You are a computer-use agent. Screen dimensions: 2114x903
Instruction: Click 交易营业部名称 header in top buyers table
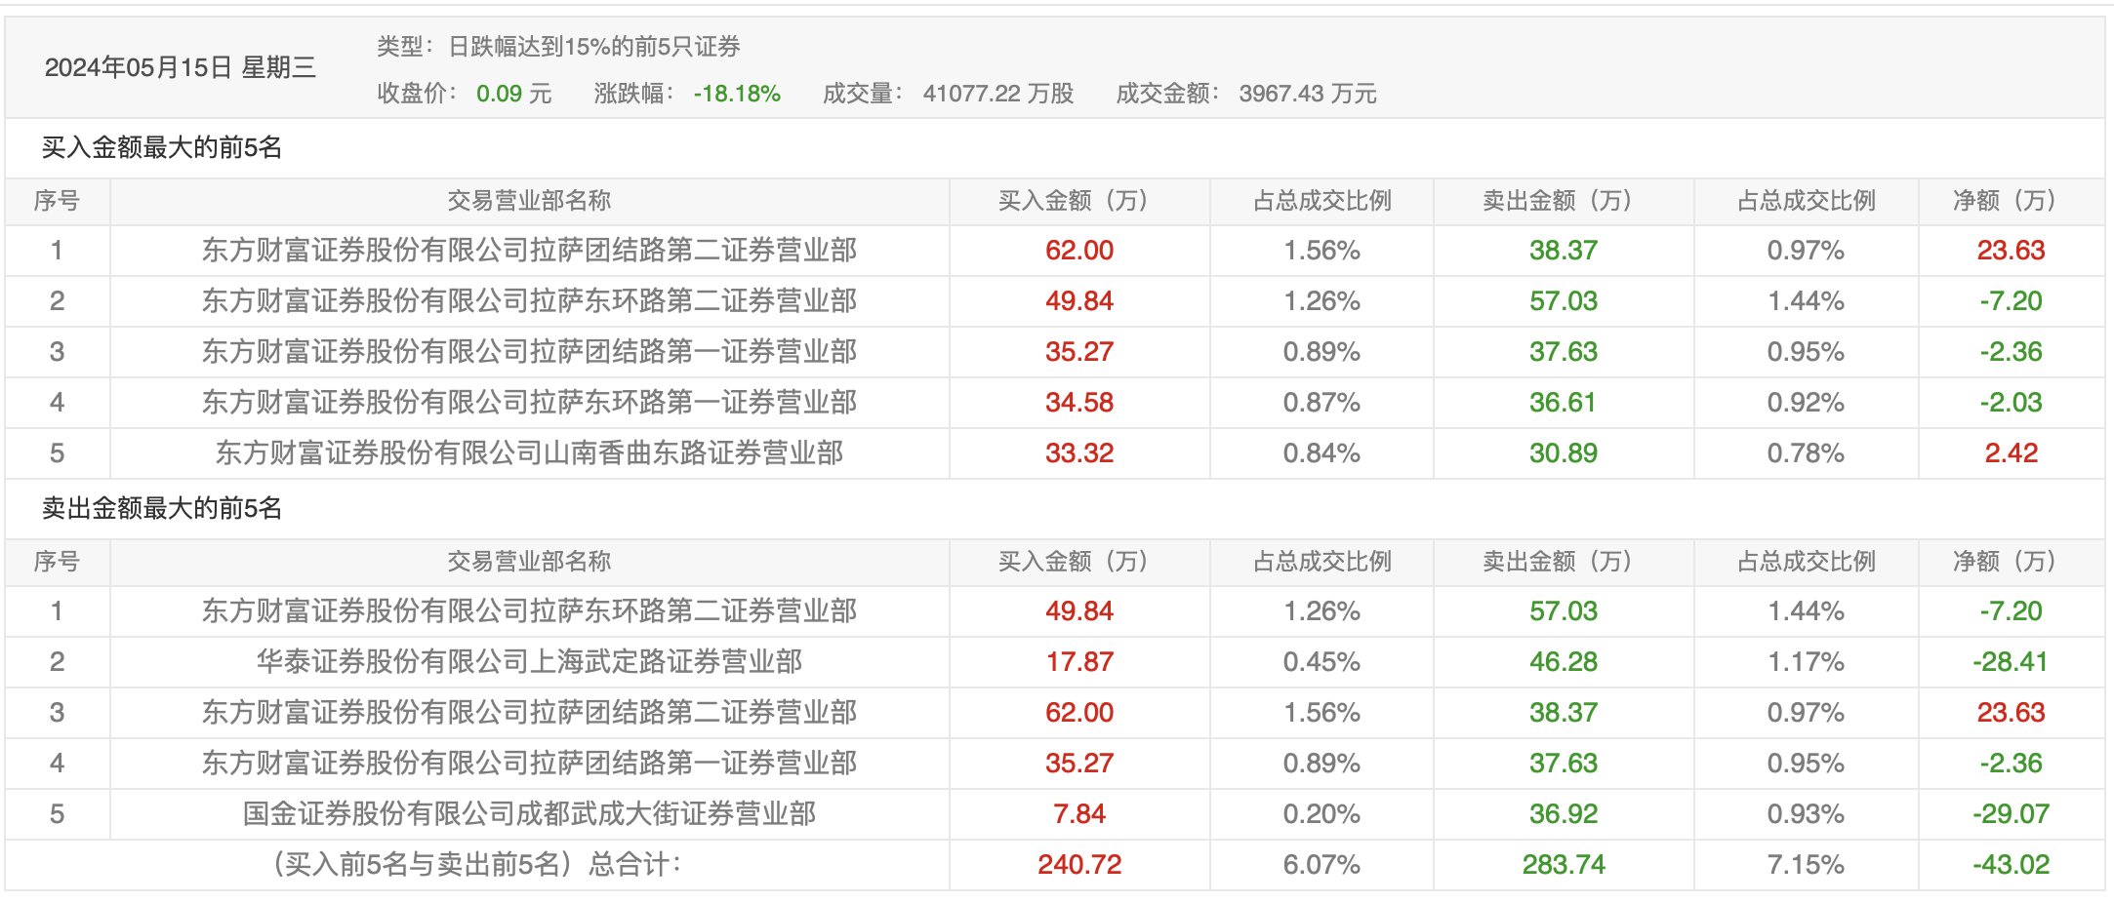pos(529,201)
